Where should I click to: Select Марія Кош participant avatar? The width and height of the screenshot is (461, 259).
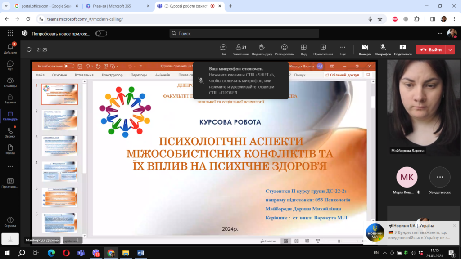(407, 177)
